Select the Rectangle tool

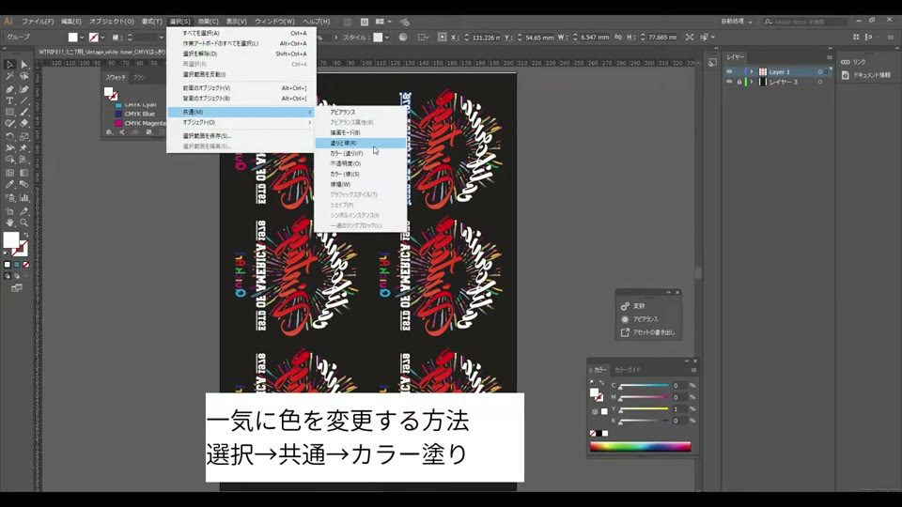(9, 112)
